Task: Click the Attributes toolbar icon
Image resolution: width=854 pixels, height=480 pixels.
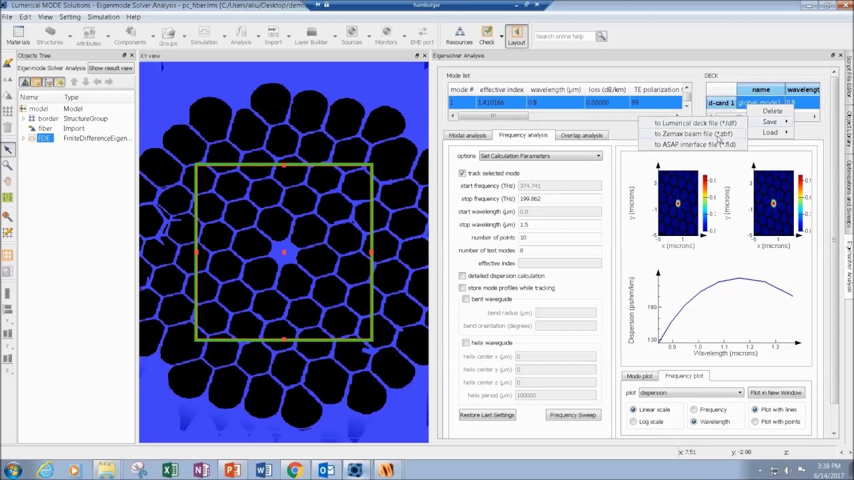Action: tap(89, 35)
